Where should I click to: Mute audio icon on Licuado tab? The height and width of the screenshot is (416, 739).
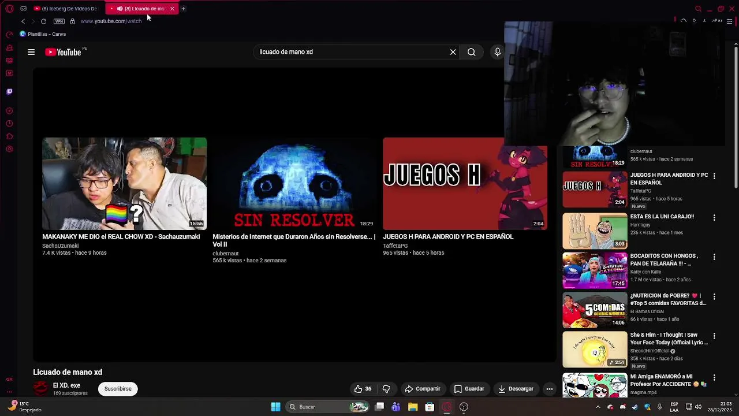pos(120,9)
